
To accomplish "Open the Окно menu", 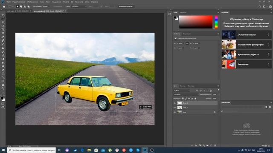I will 87,2.
